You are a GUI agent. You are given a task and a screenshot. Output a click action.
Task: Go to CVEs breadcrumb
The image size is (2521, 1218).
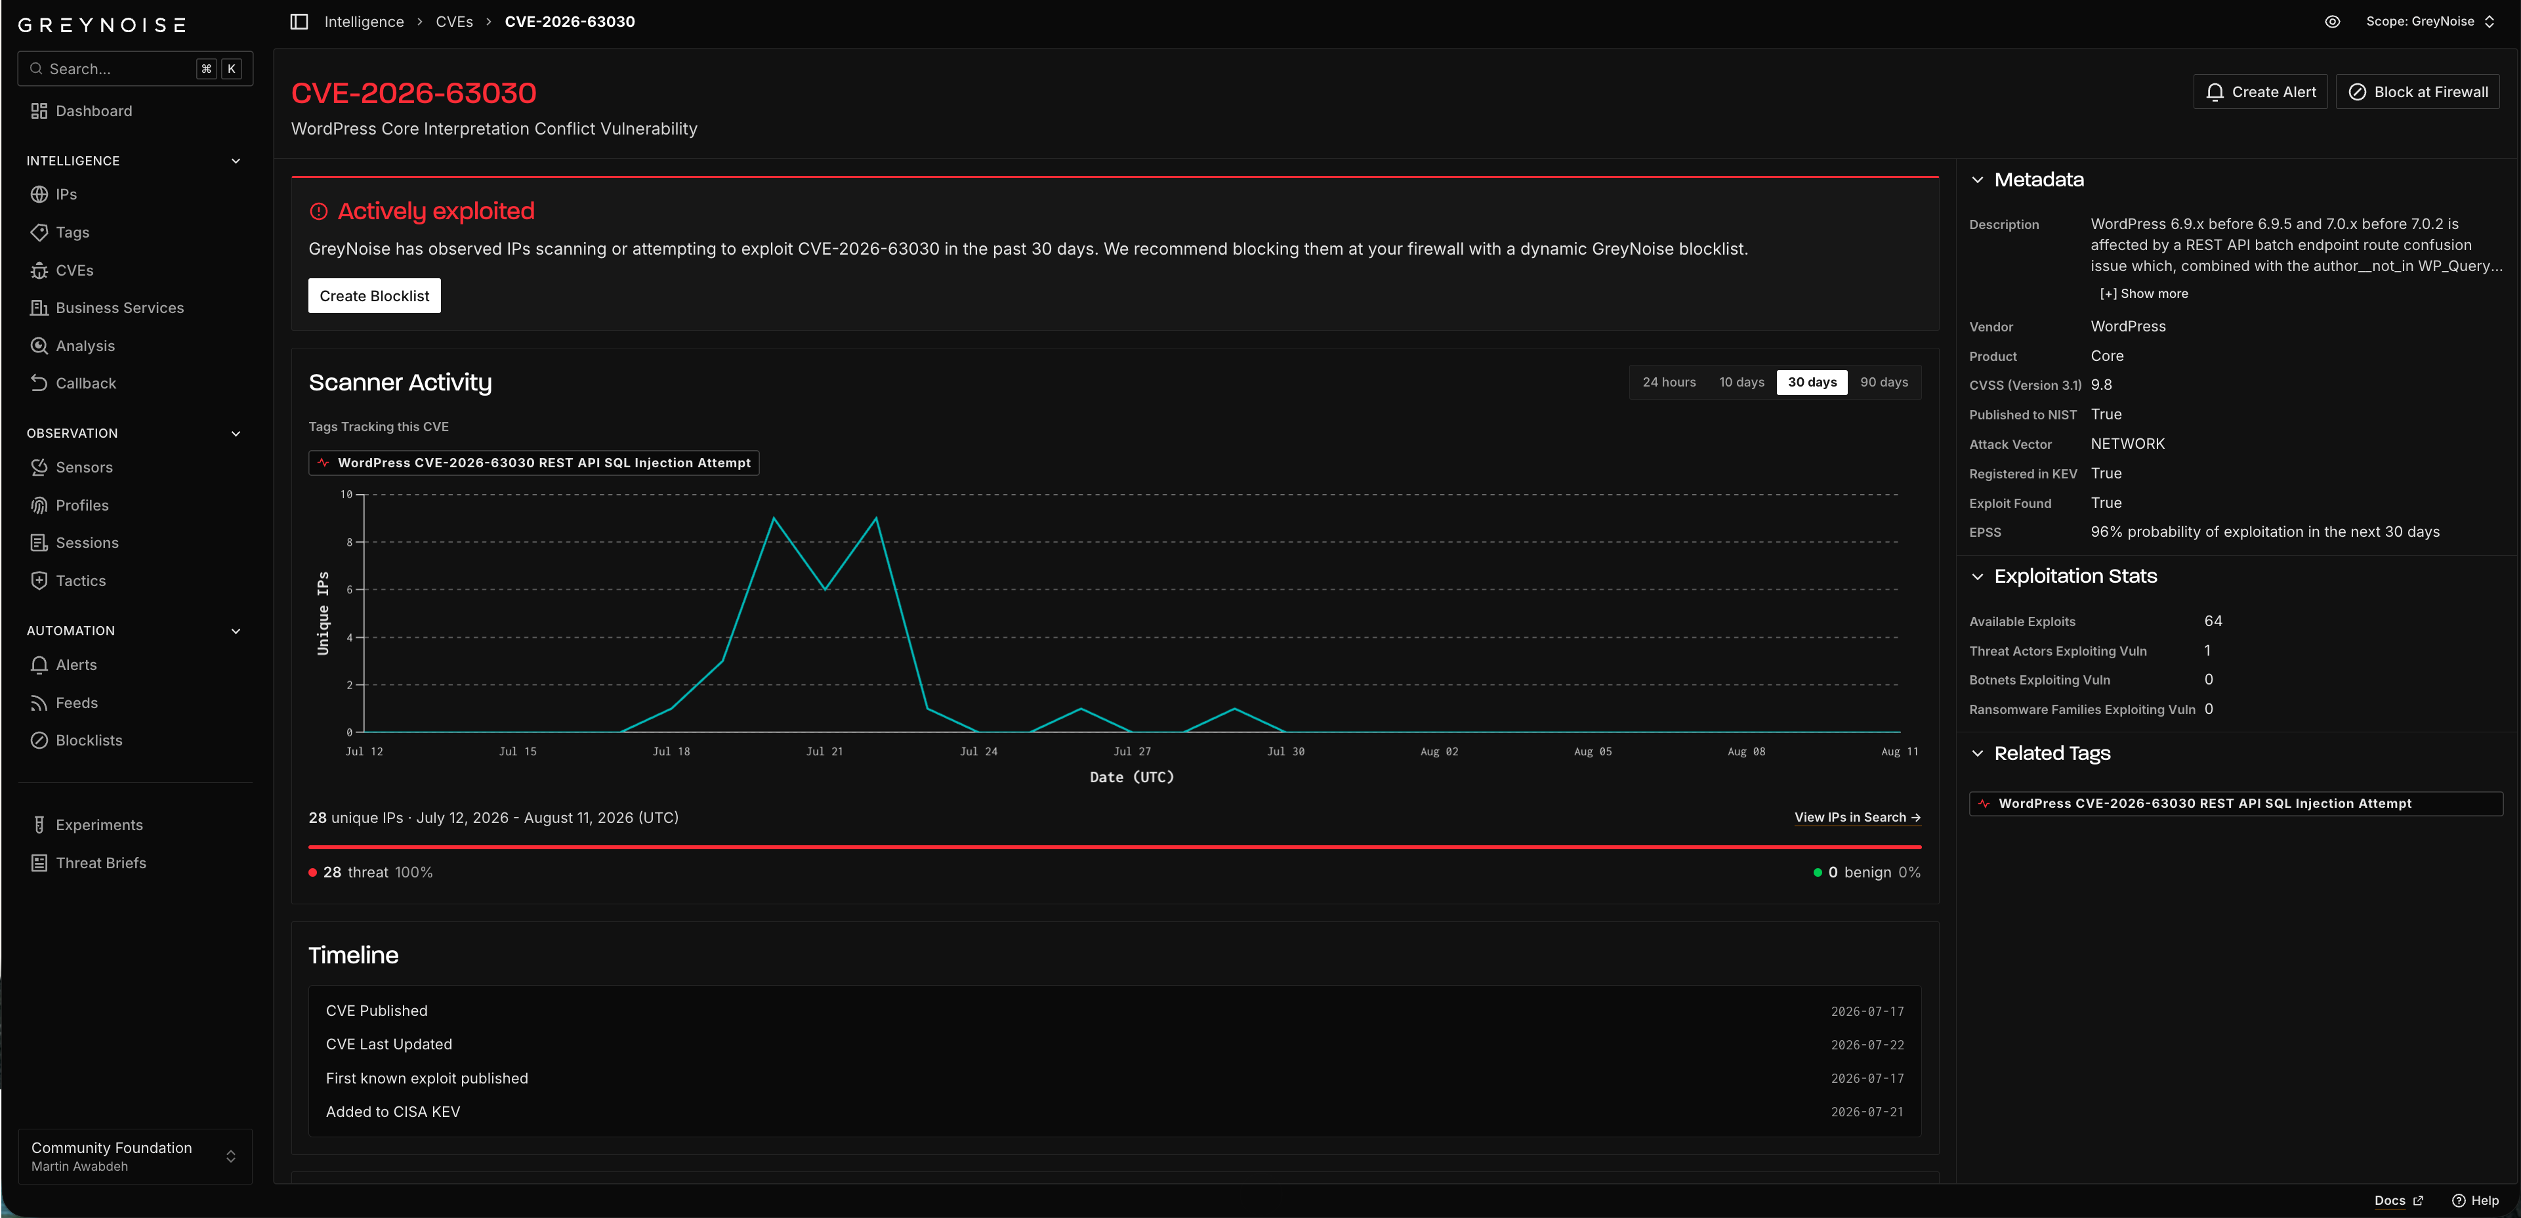(454, 22)
